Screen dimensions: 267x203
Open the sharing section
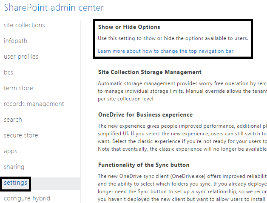(14, 167)
